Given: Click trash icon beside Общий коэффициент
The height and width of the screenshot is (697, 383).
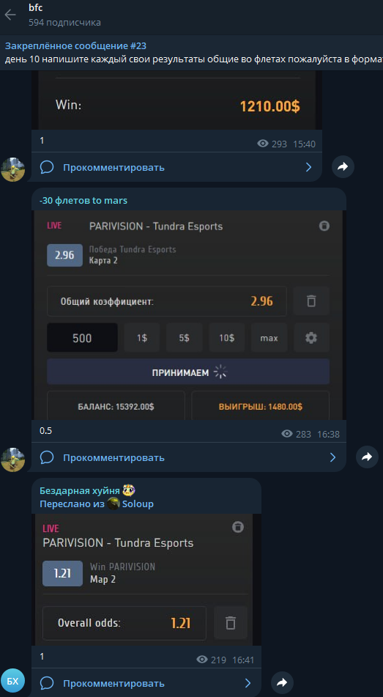Looking at the screenshot, I should tap(311, 301).
